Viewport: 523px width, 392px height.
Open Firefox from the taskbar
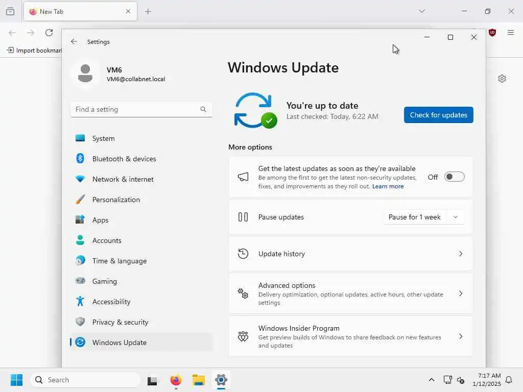(176, 380)
